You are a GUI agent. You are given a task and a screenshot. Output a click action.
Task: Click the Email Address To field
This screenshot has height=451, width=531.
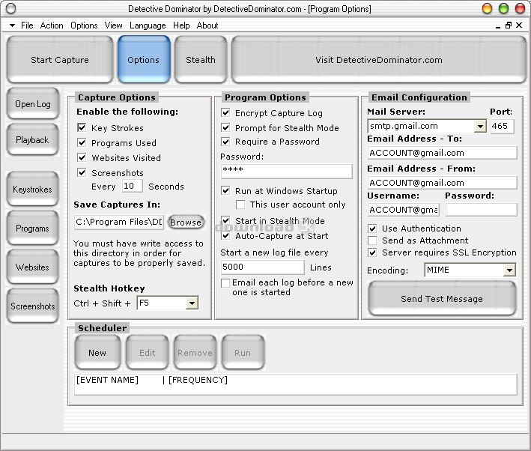coord(443,153)
